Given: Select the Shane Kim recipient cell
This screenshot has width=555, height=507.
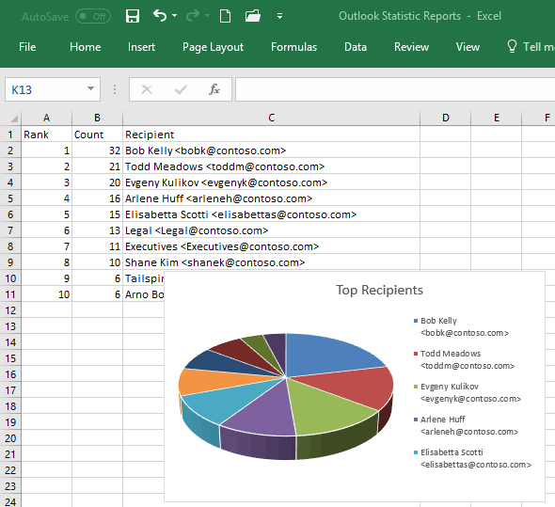Looking at the screenshot, I should [271, 262].
